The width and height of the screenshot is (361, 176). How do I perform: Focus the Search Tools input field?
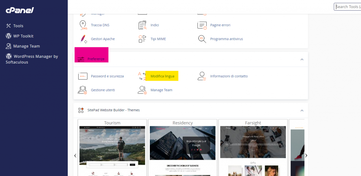pyautogui.click(x=347, y=7)
